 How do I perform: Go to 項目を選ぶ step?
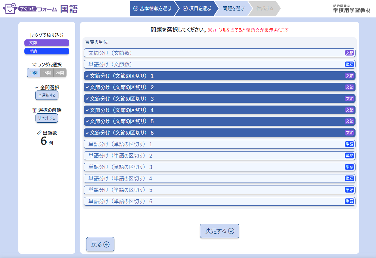[x=197, y=8]
